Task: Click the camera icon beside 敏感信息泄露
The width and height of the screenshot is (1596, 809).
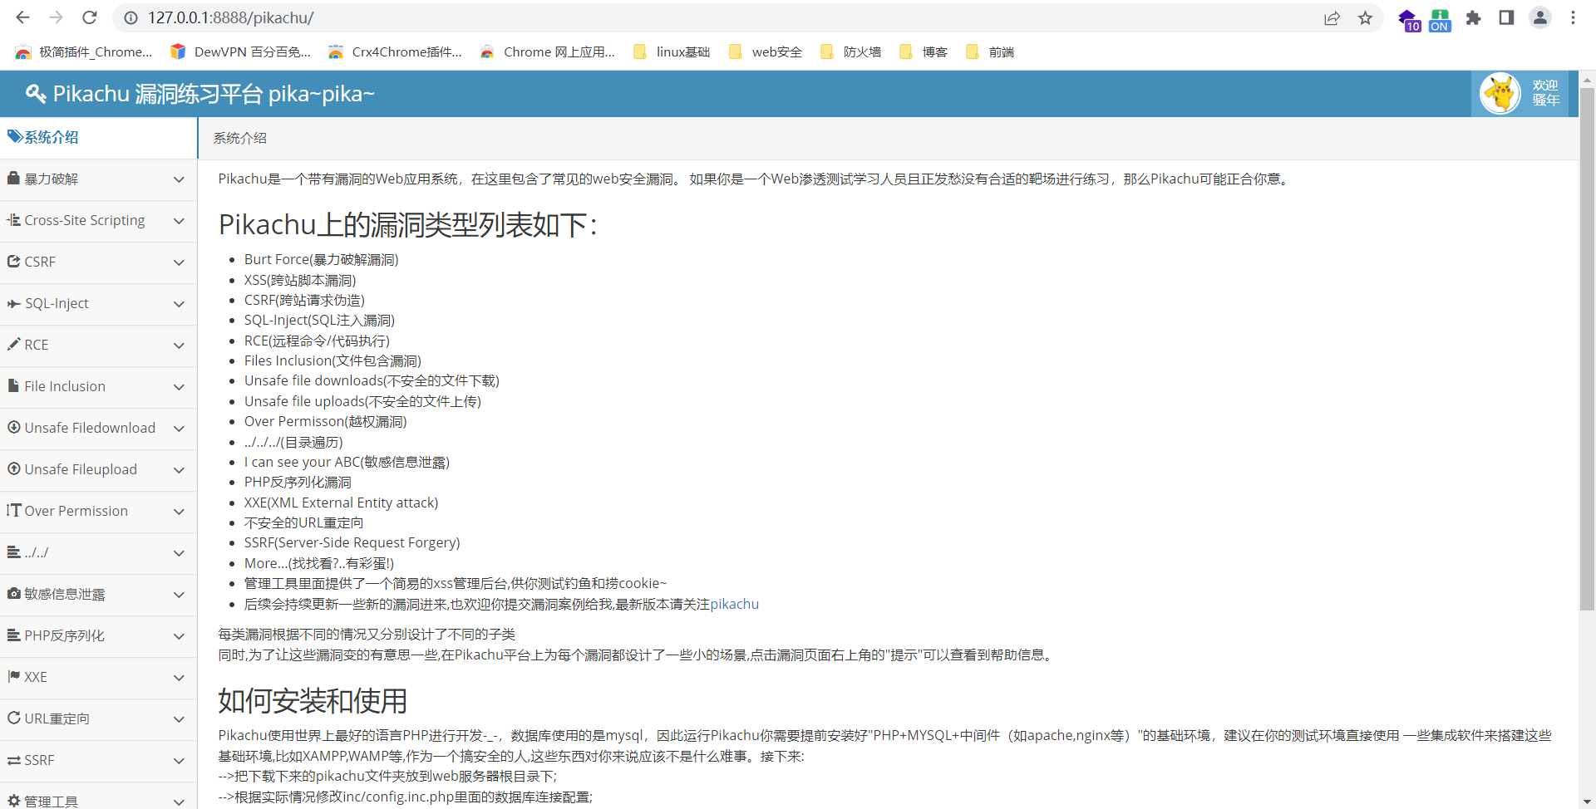Action: 14,593
